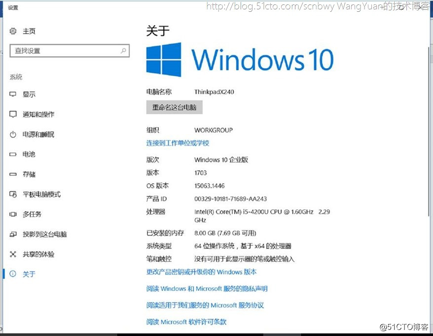Open the Windows and Microsoft privacy statement link
433x336 pixels.
(x=207, y=289)
